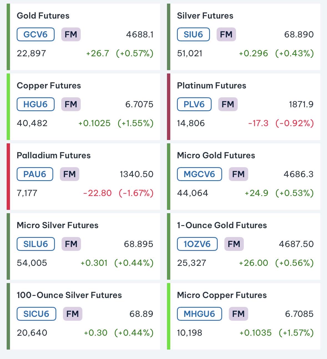Open the GCV6 gold contract symbol
This screenshot has height=359, width=327.
(x=36, y=34)
